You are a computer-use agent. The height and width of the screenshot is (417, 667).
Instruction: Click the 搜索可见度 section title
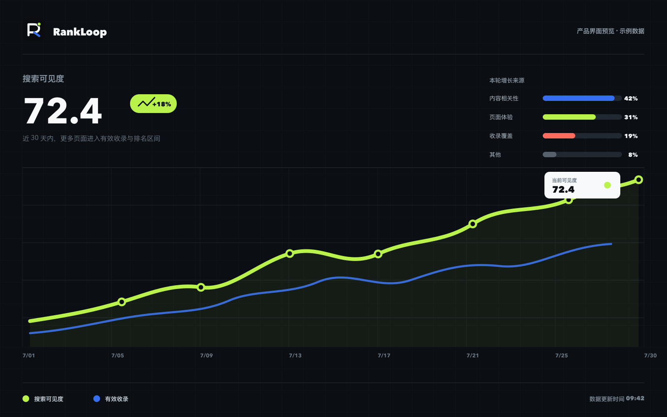click(x=43, y=79)
